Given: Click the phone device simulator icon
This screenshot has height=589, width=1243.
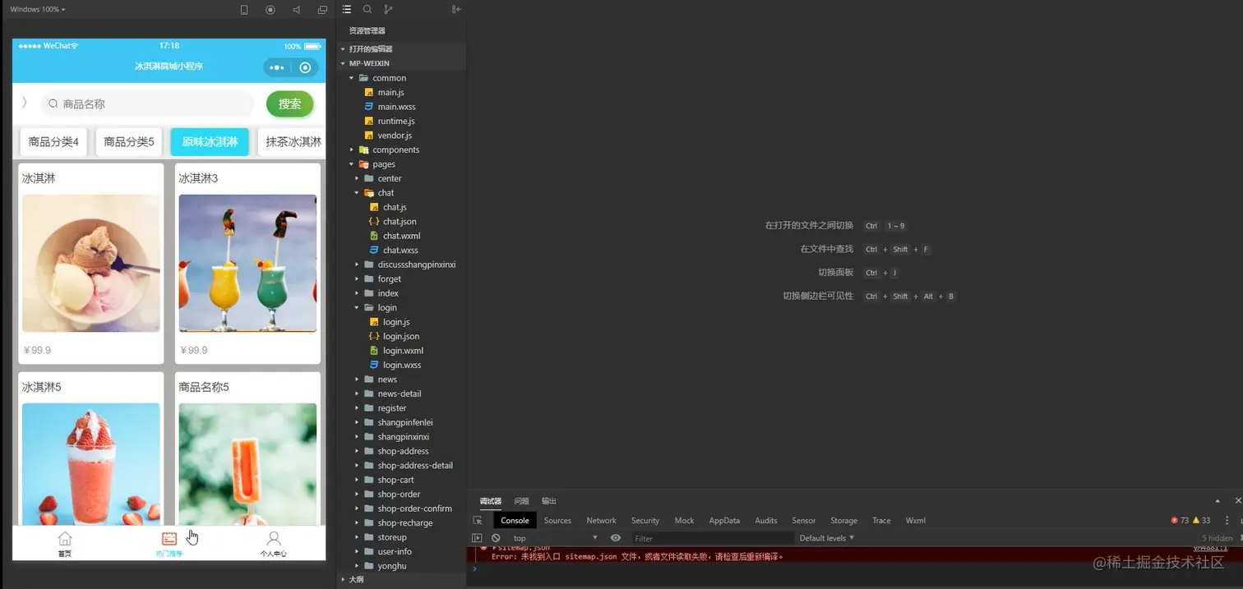Looking at the screenshot, I should (x=244, y=10).
